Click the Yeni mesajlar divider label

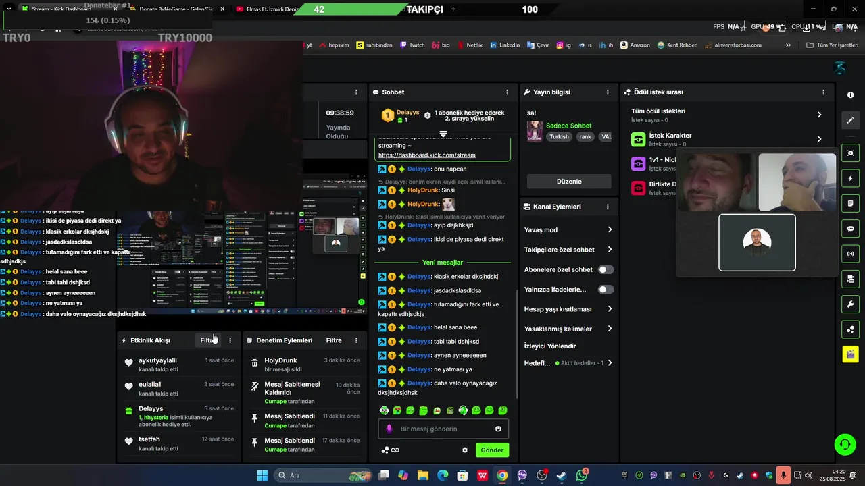click(443, 263)
